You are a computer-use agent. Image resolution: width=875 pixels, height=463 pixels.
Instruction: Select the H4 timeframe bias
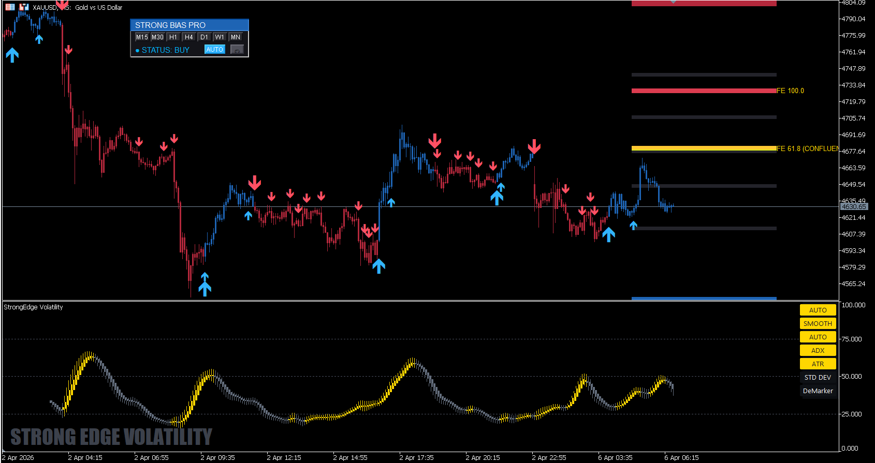pos(189,37)
